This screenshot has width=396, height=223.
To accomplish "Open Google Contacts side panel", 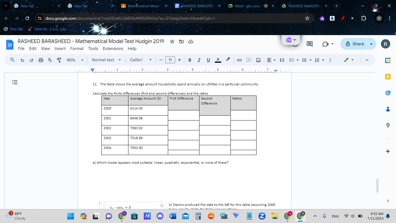I will pyautogui.click(x=388, y=109).
